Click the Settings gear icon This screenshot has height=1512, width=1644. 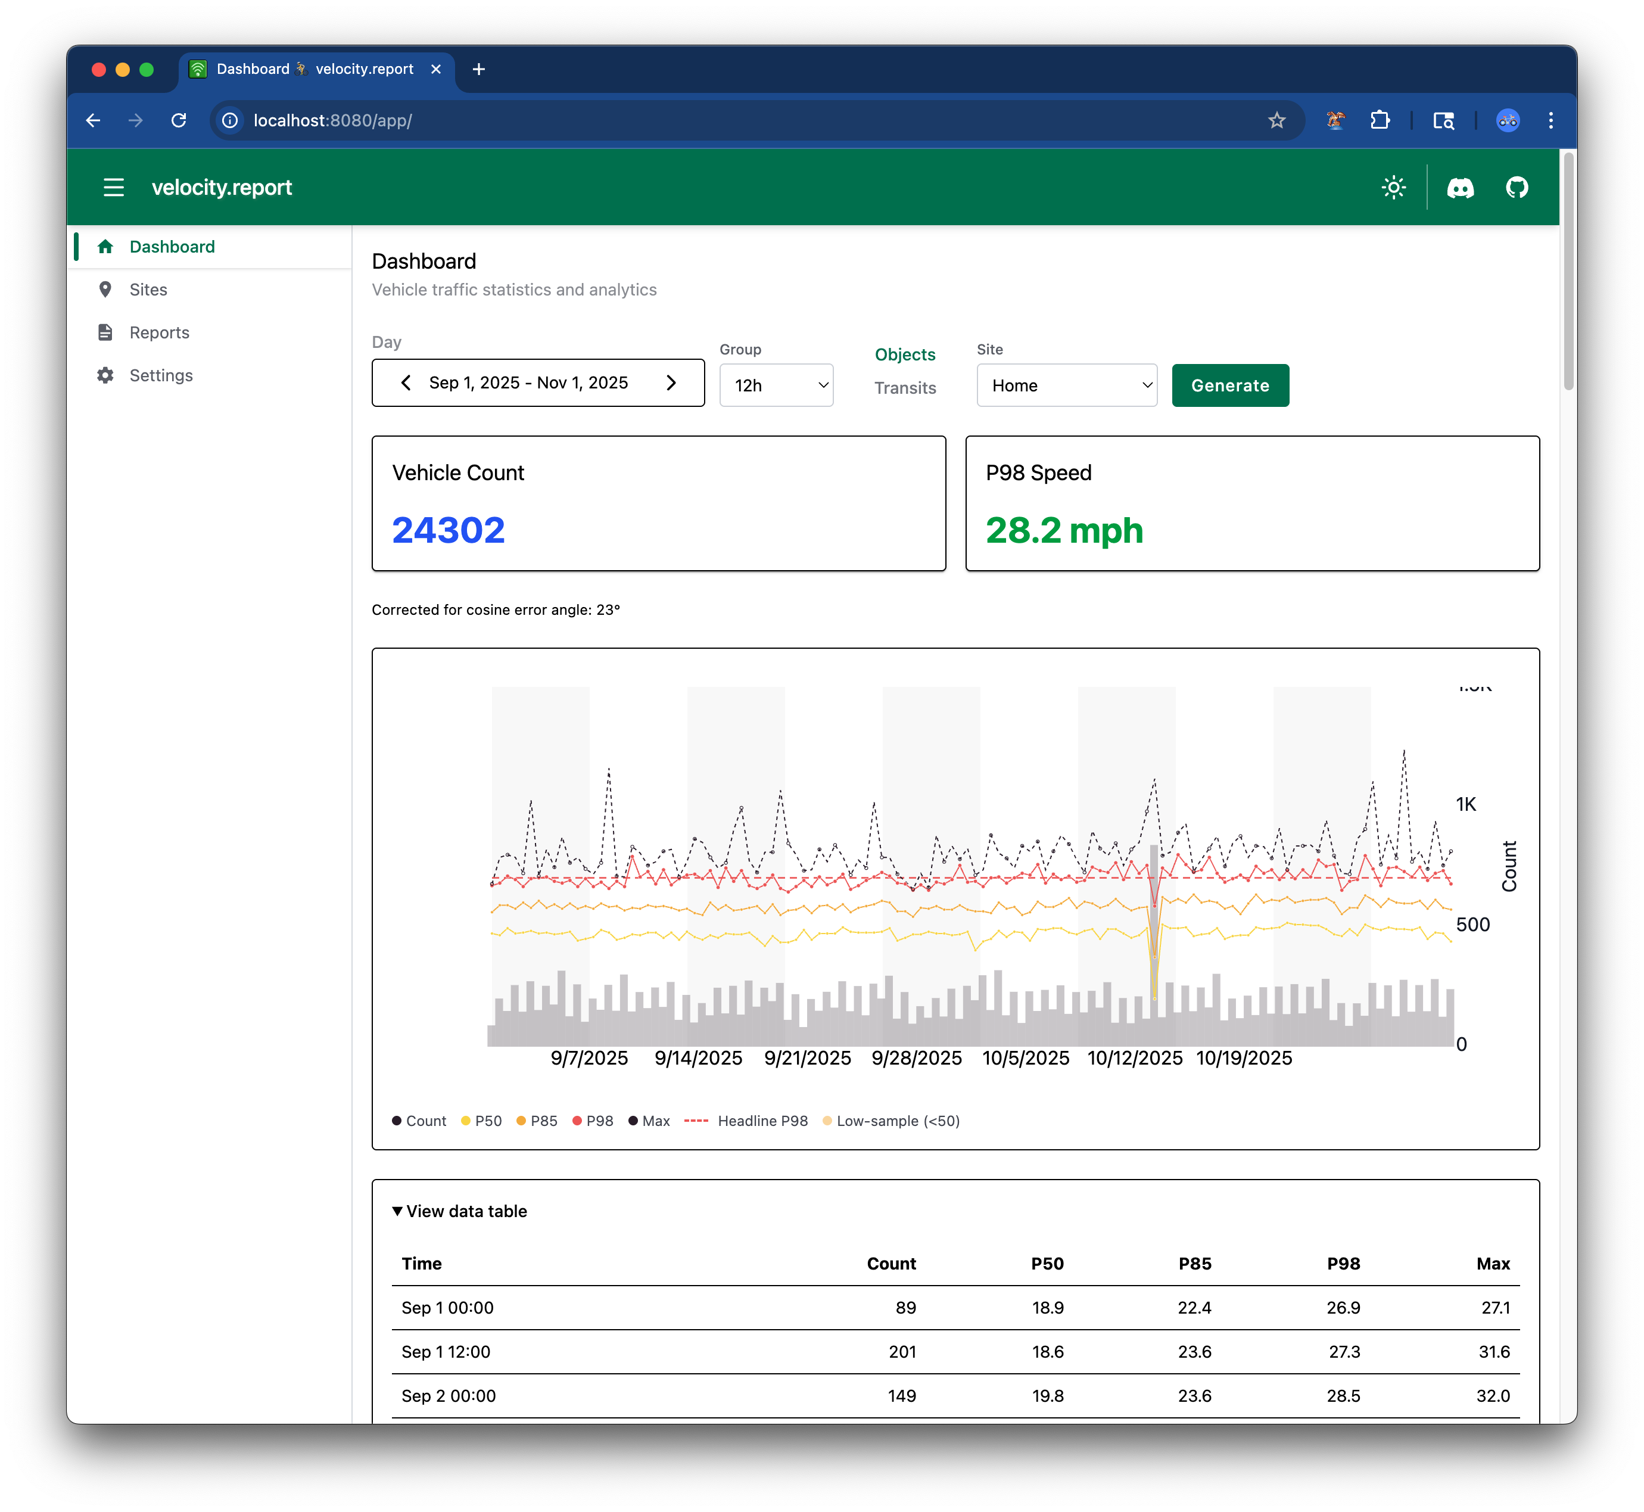click(x=105, y=375)
